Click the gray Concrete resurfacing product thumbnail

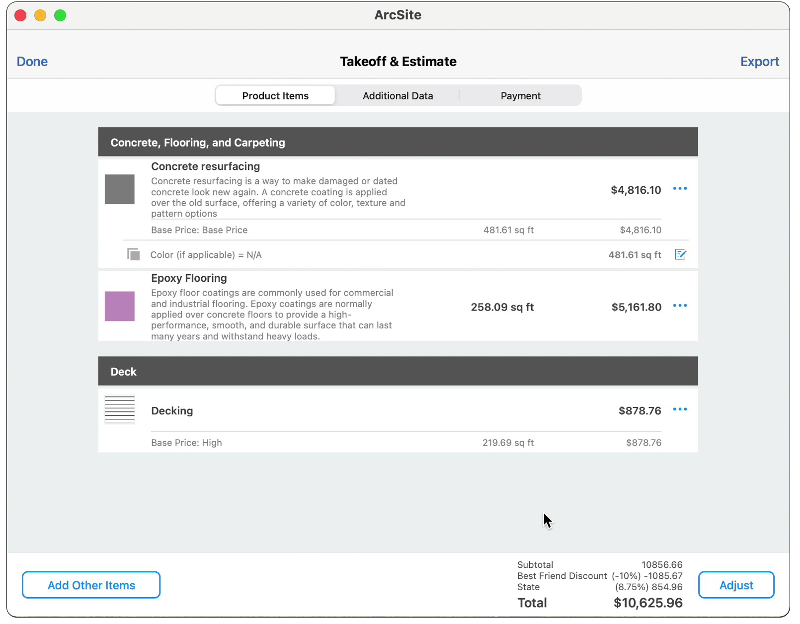[119, 189]
